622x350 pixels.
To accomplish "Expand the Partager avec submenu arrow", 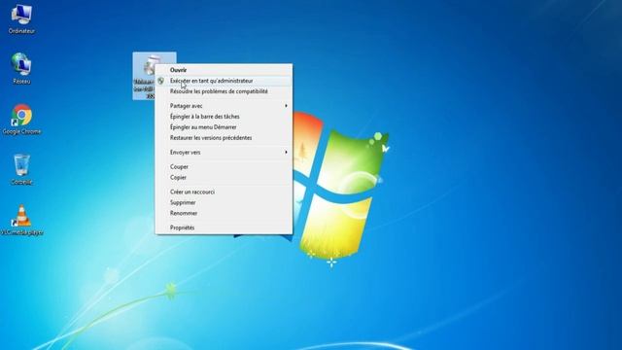I will click(x=286, y=106).
